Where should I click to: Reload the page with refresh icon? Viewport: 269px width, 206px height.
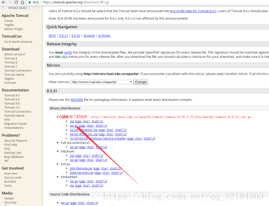16,2
